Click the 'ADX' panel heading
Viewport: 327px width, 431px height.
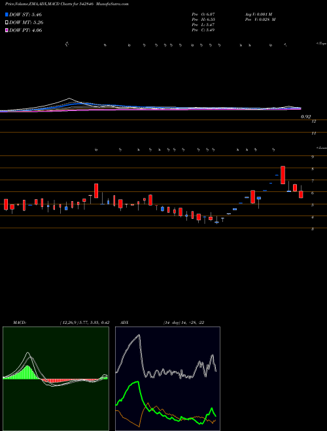(124, 323)
